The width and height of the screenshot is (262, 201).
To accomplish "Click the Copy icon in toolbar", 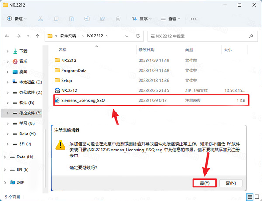I will [56, 19].
